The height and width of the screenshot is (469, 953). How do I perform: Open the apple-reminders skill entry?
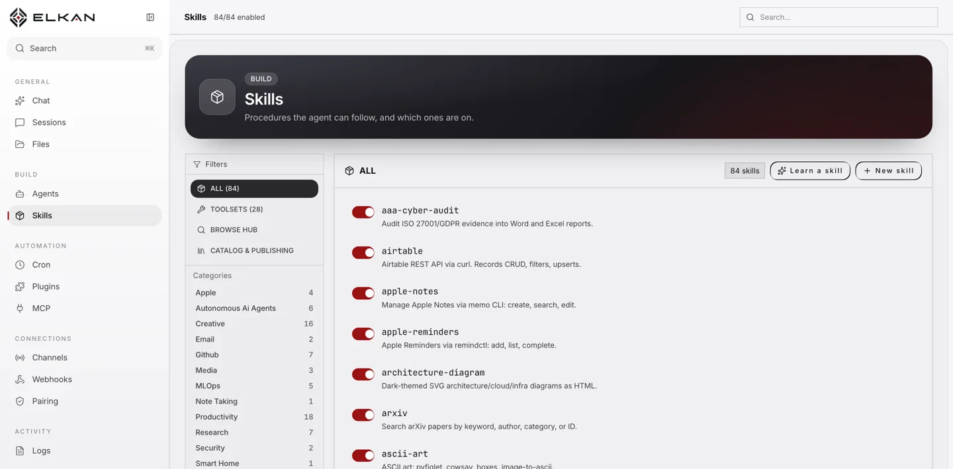click(420, 332)
